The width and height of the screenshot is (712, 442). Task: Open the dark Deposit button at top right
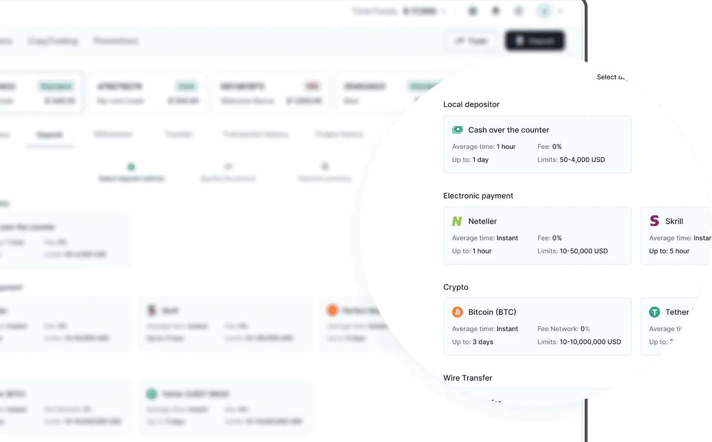(x=535, y=41)
